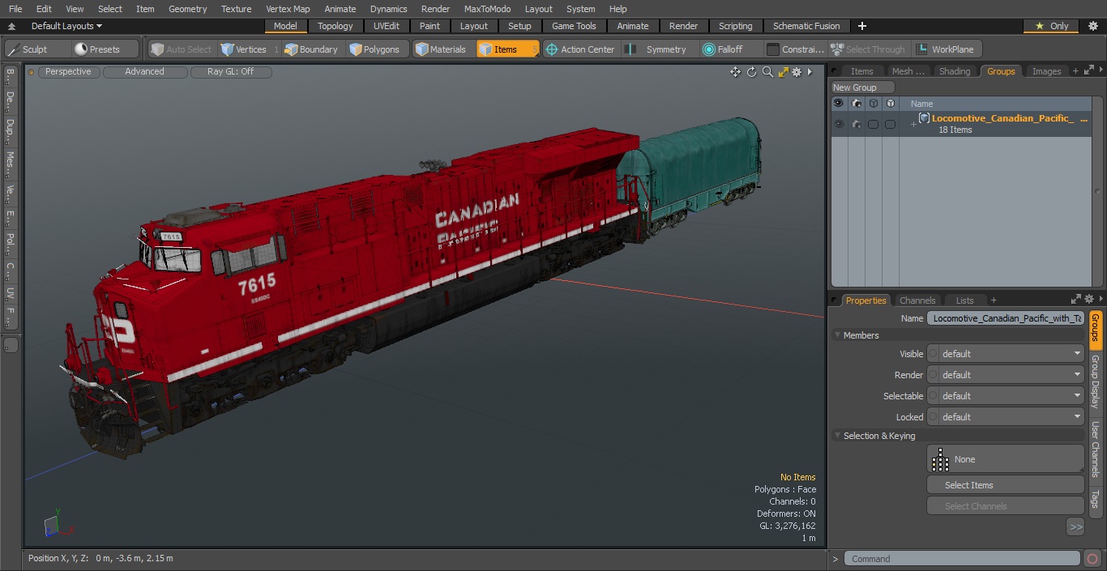Toggle render camera for Locomotive group

pyautogui.click(x=856, y=124)
